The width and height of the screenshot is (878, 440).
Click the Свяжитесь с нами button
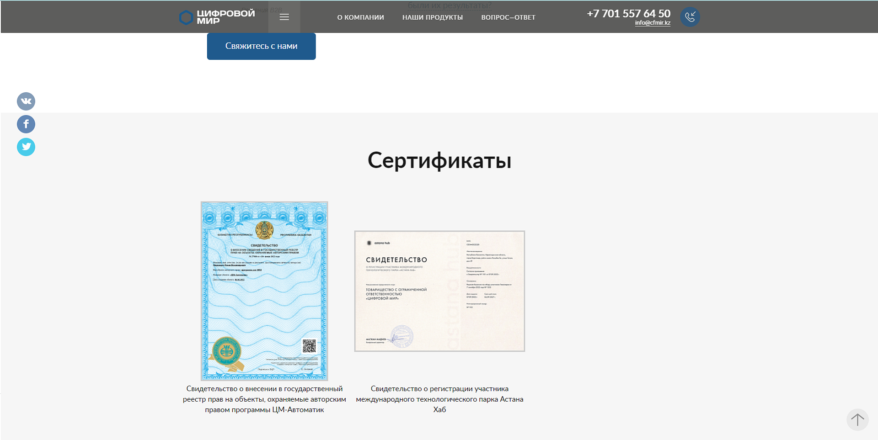[261, 46]
